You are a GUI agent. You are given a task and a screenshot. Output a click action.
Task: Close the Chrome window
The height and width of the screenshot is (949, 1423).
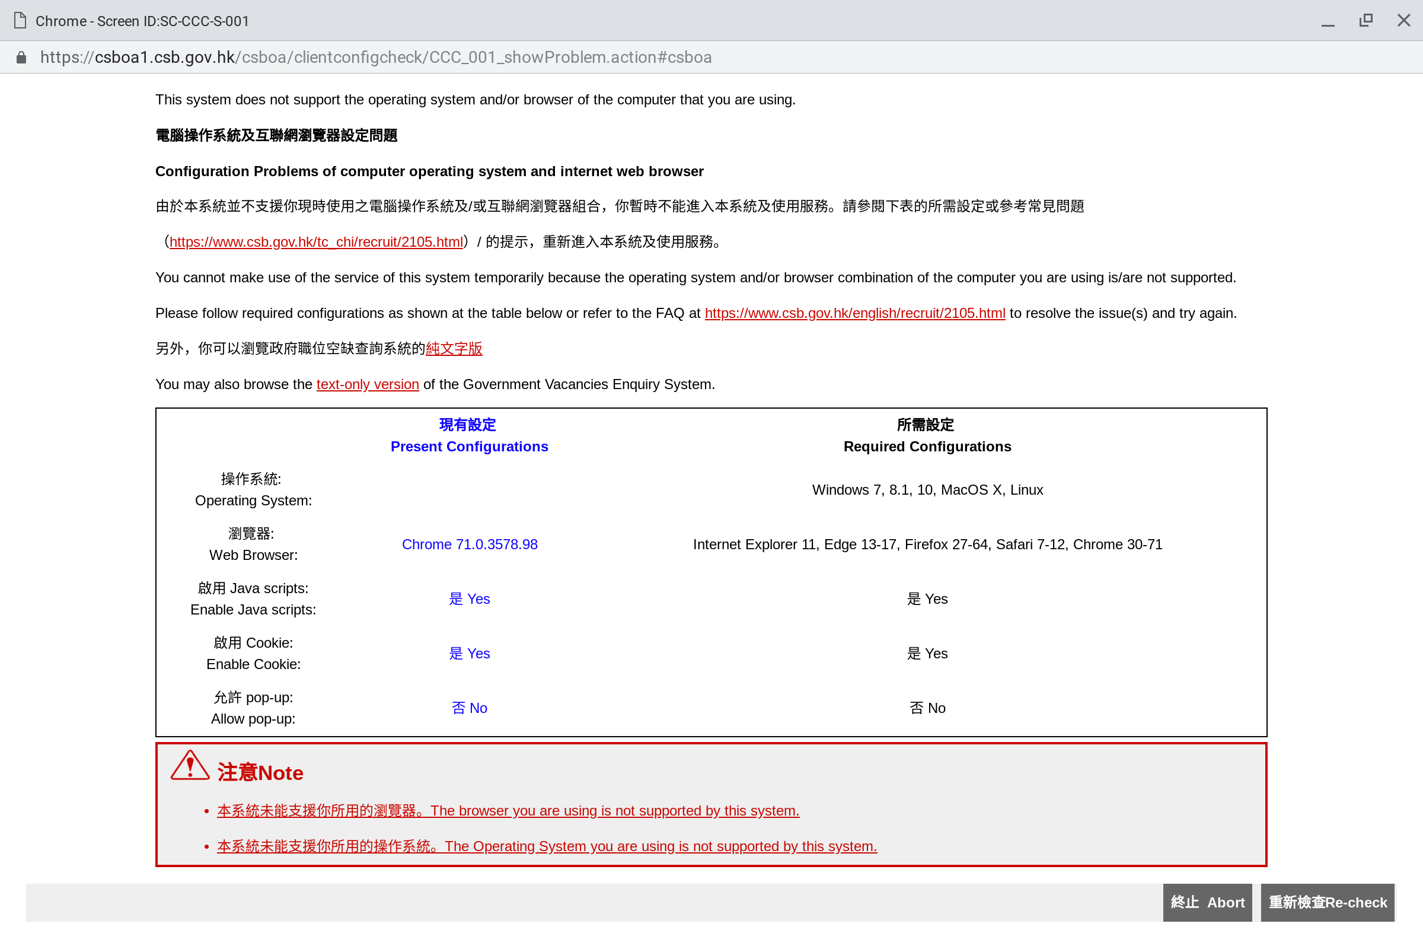tap(1403, 21)
